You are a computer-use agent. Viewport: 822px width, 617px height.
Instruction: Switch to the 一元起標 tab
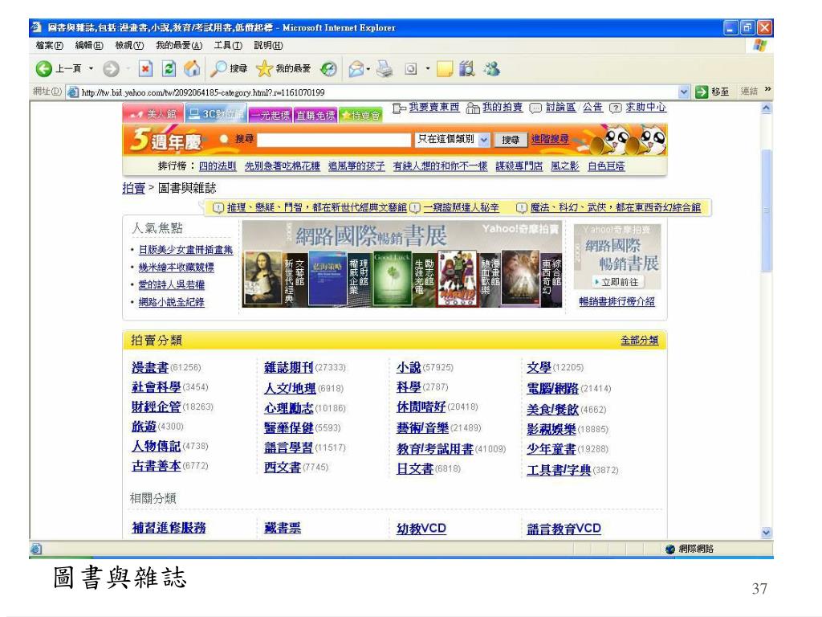(x=270, y=115)
